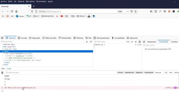Viewport: 179px width, 101px height.
Task: Open the S bookmarks folder
Action: [x=73, y=16]
